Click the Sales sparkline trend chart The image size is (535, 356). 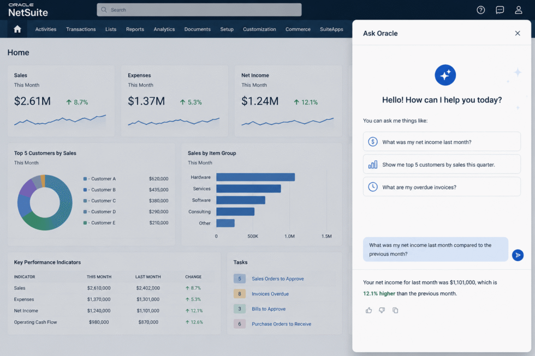pyautogui.click(x=60, y=120)
